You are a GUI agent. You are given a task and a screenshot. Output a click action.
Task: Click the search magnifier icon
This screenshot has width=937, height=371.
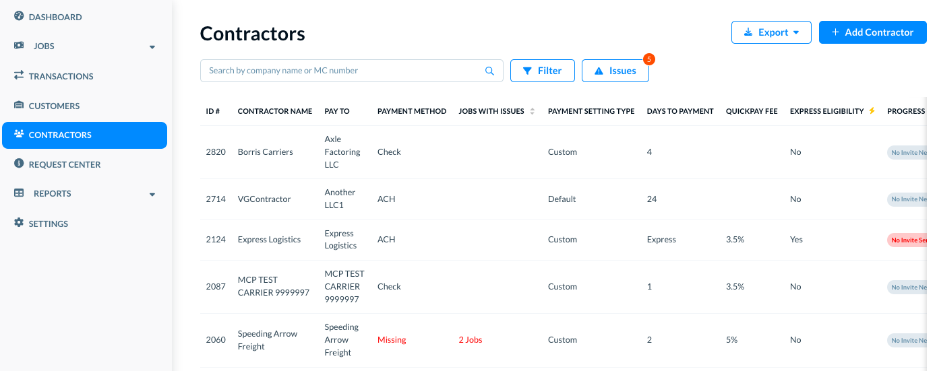(489, 71)
